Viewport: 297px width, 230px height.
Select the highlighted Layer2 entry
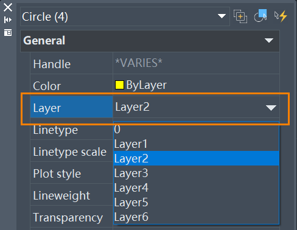coord(196,158)
